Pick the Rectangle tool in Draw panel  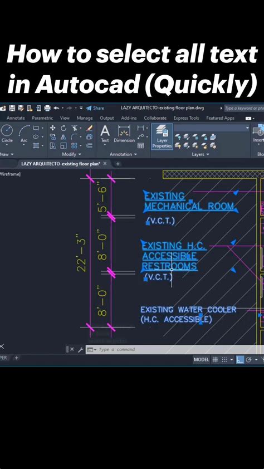point(36,128)
